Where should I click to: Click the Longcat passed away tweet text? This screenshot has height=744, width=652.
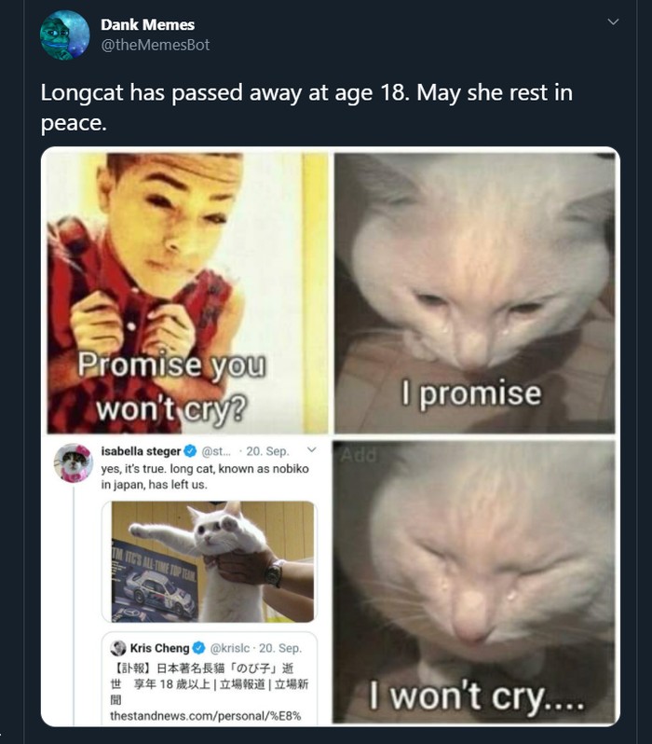click(306, 108)
